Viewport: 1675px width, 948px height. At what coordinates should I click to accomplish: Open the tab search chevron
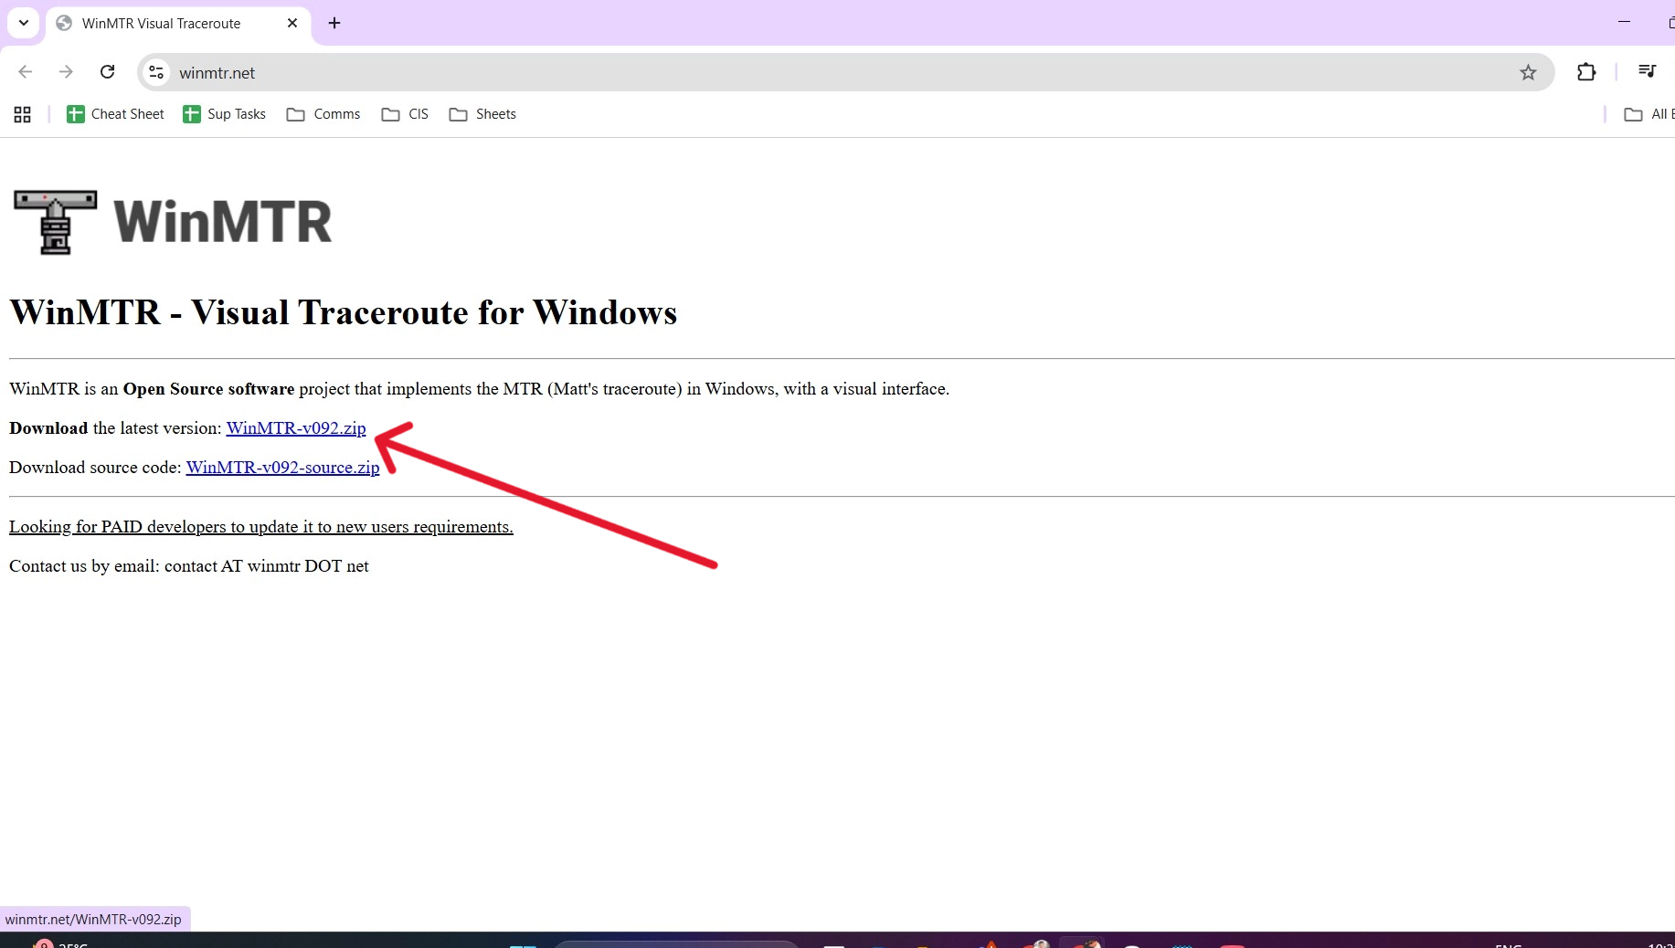pos(24,23)
